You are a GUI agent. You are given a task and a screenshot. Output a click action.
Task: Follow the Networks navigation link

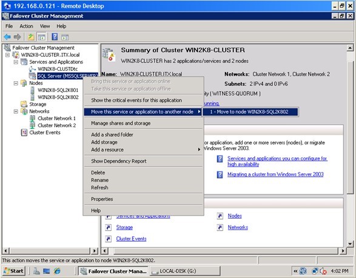[x=238, y=227]
